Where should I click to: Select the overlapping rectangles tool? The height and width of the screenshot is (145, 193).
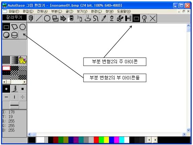55,18
